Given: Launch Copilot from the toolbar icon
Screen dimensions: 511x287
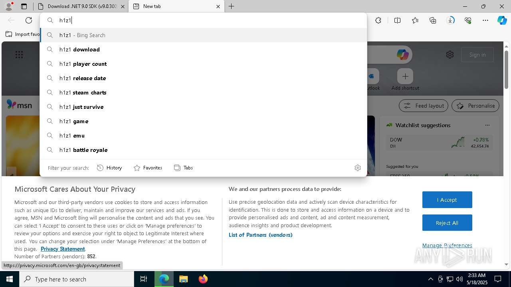Looking at the screenshot, I should (x=502, y=20).
